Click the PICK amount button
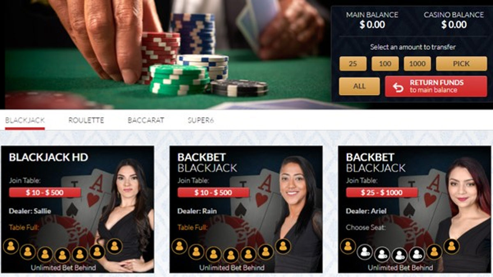Image resolution: width=493 pixels, height=277 pixels. pyautogui.click(x=461, y=64)
